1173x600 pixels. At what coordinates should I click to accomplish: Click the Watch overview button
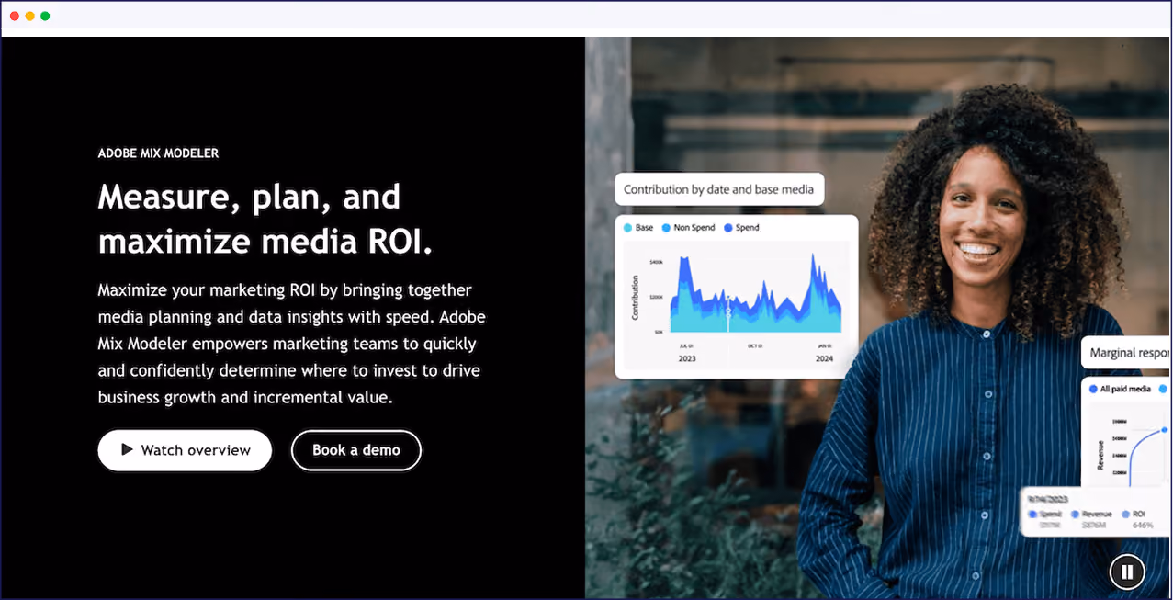[186, 450]
